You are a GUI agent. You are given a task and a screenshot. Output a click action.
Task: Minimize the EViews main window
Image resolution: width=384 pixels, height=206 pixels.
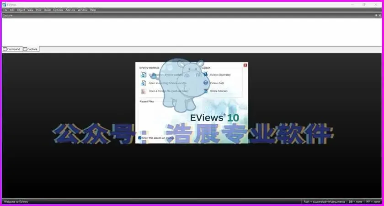pyautogui.click(x=352, y=5)
